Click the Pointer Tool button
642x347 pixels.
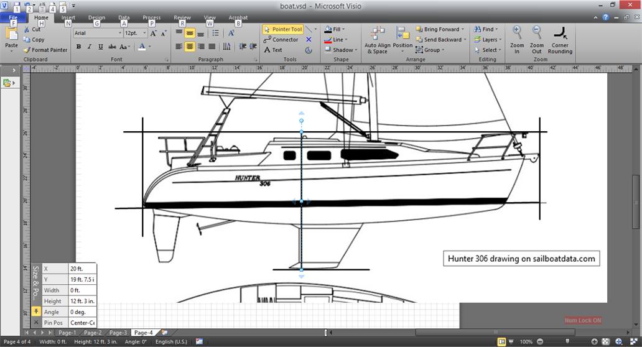[x=283, y=29]
